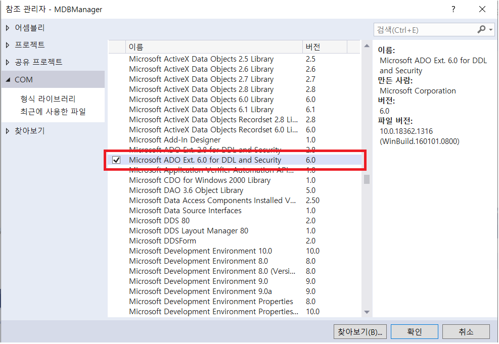Select Microsoft CDO for Windows 2000 Library
499x344 pixels.
point(234,180)
